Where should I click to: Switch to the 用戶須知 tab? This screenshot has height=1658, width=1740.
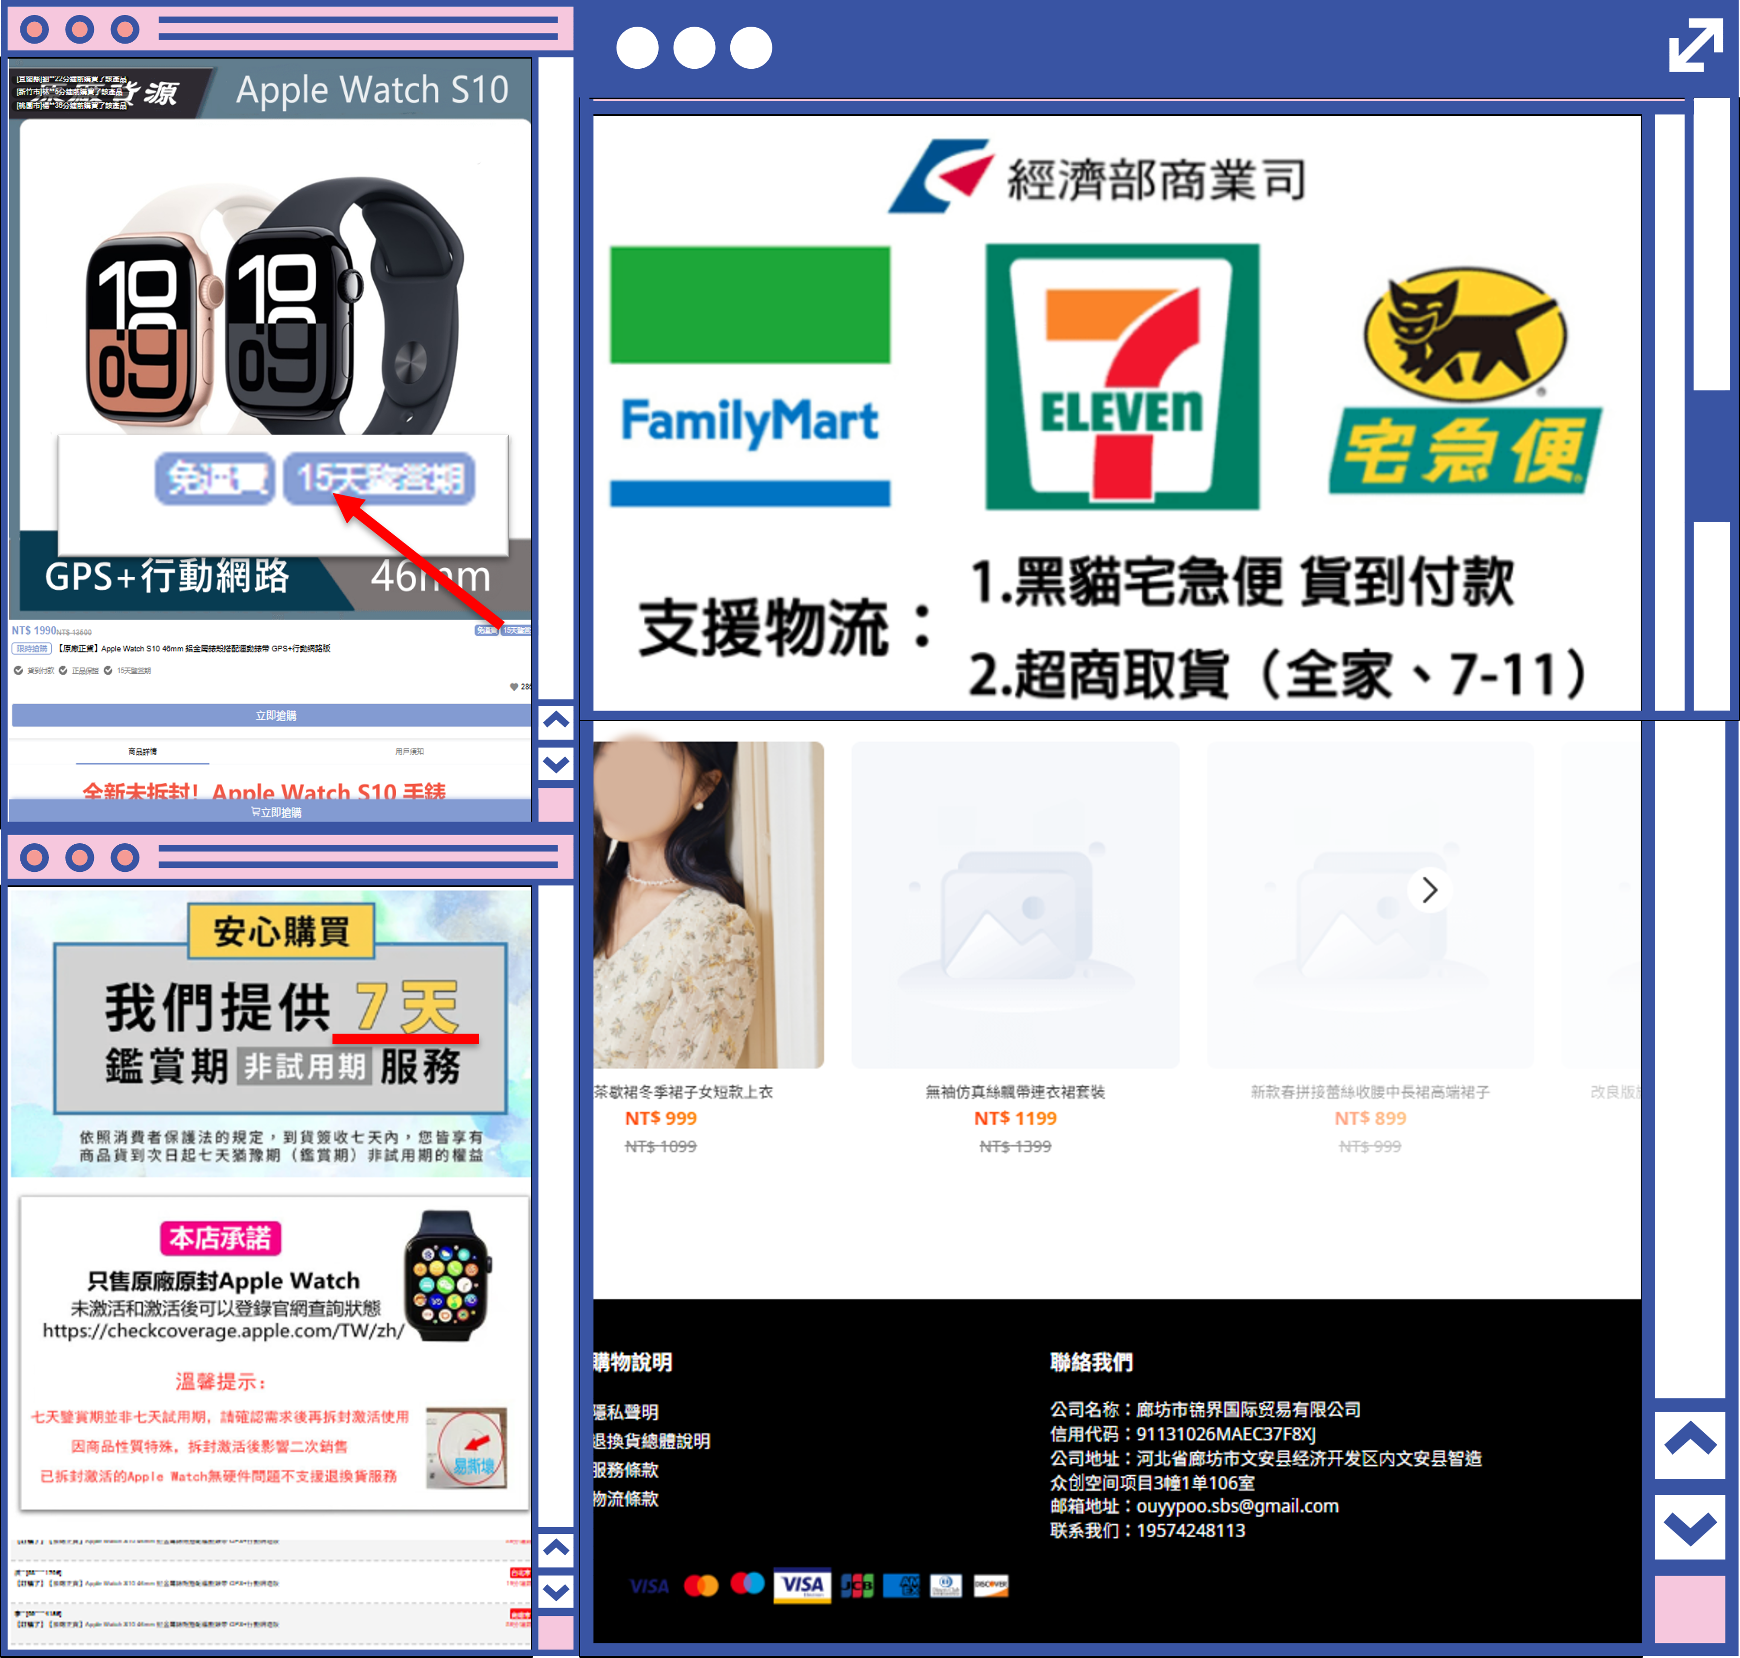point(409,751)
